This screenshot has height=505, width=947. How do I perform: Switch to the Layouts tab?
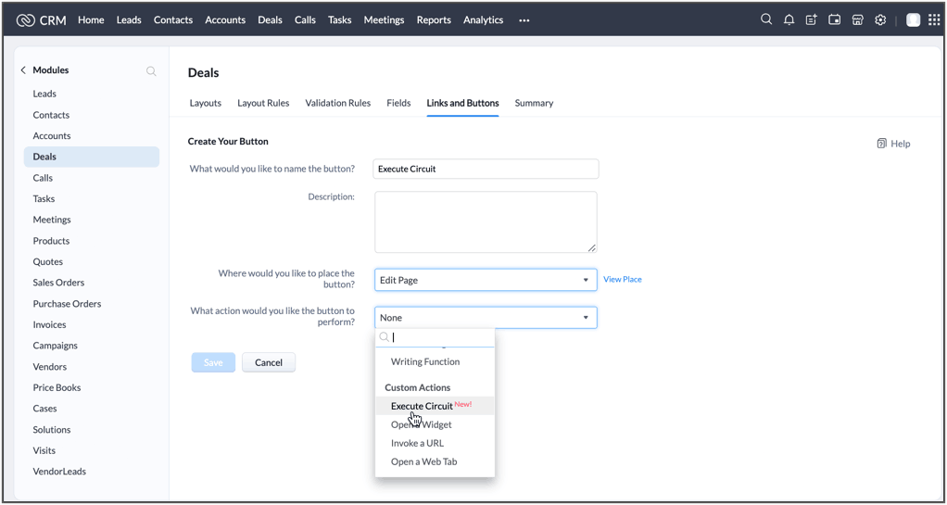206,103
